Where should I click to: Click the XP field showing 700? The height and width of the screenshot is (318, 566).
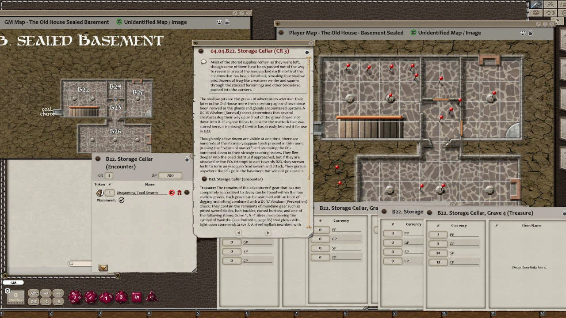(x=170, y=175)
